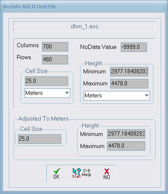
Task: Open the C-S Help Start icon
Action: [81, 173]
